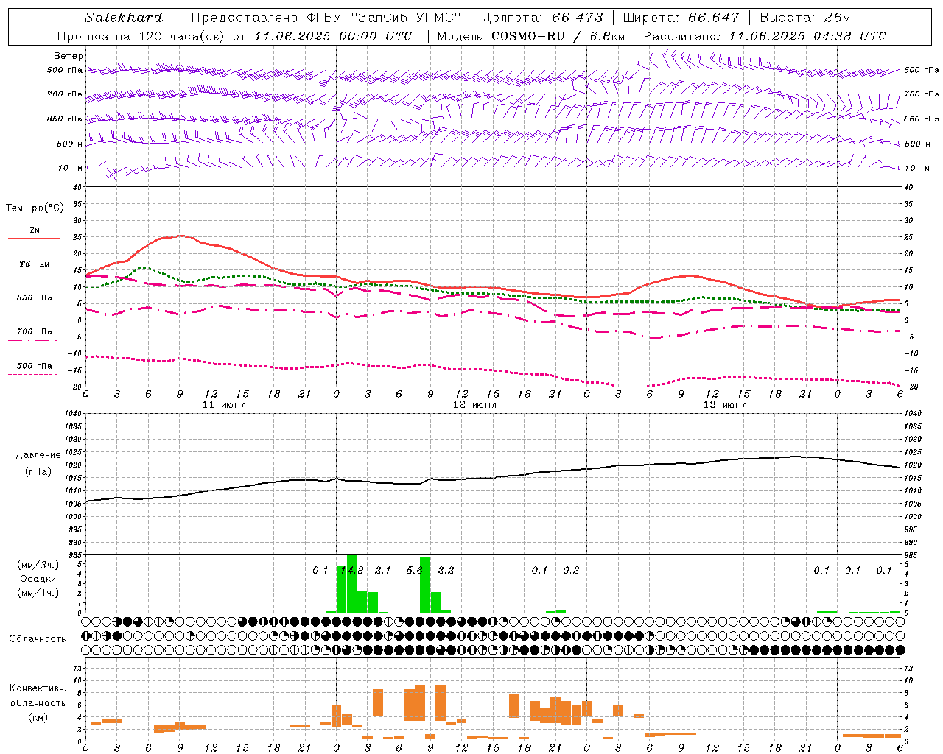This screenshot has width=943, height=754.
Task: Click the 12 июня date label
Action: 474,405
